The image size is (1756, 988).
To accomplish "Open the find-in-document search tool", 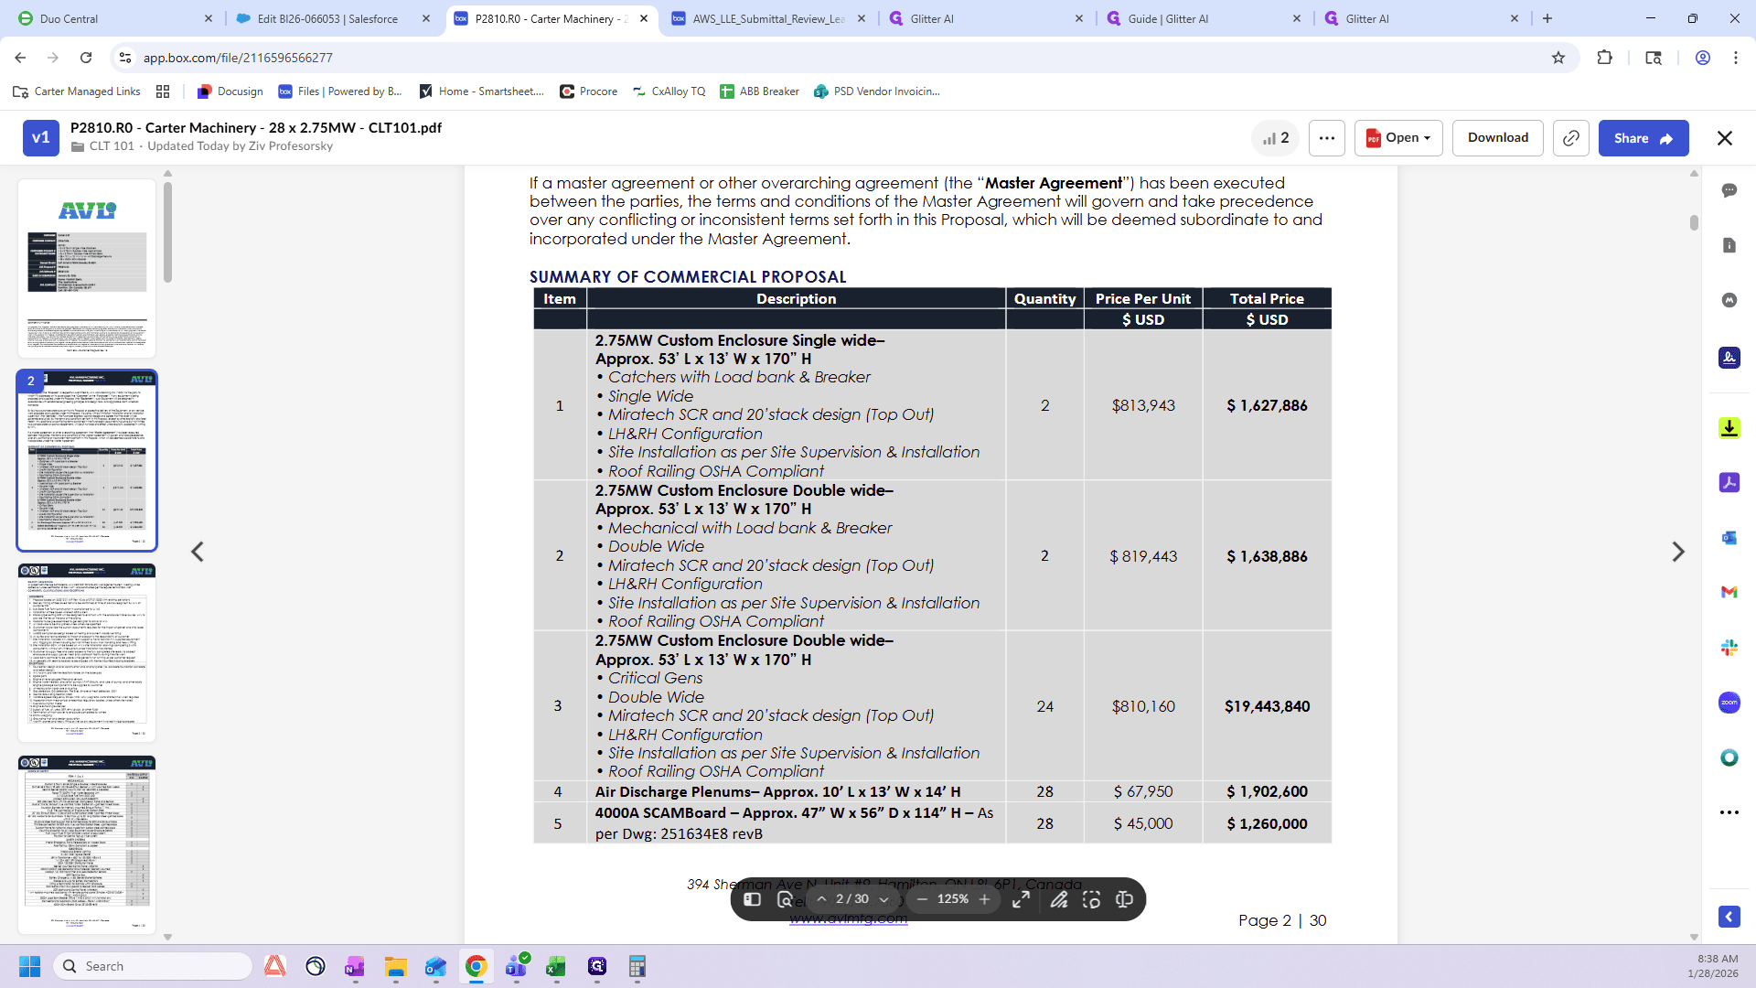I will (785, 899).
